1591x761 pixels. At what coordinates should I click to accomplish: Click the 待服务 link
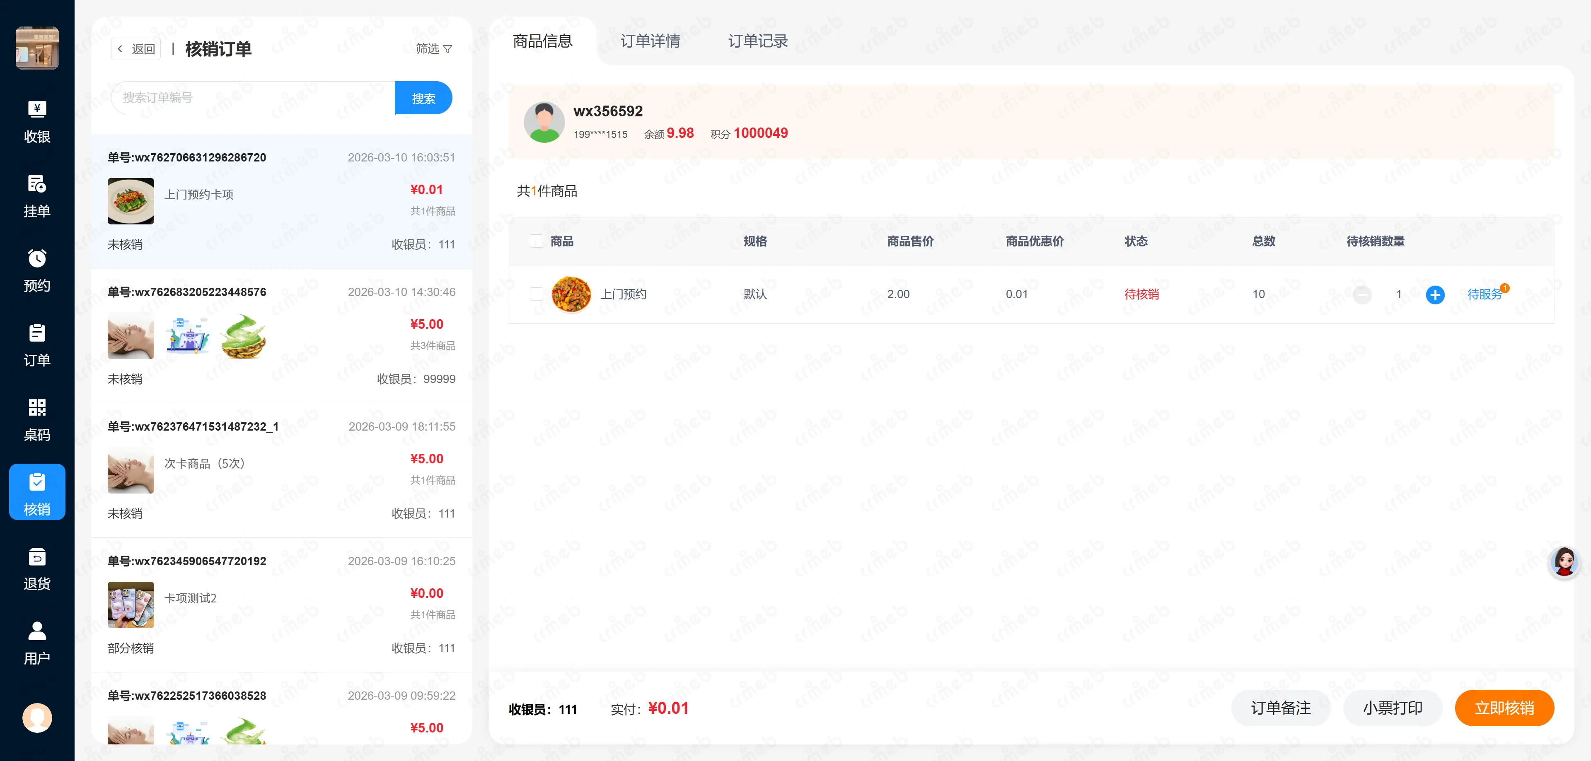(x=1484, y=294)
